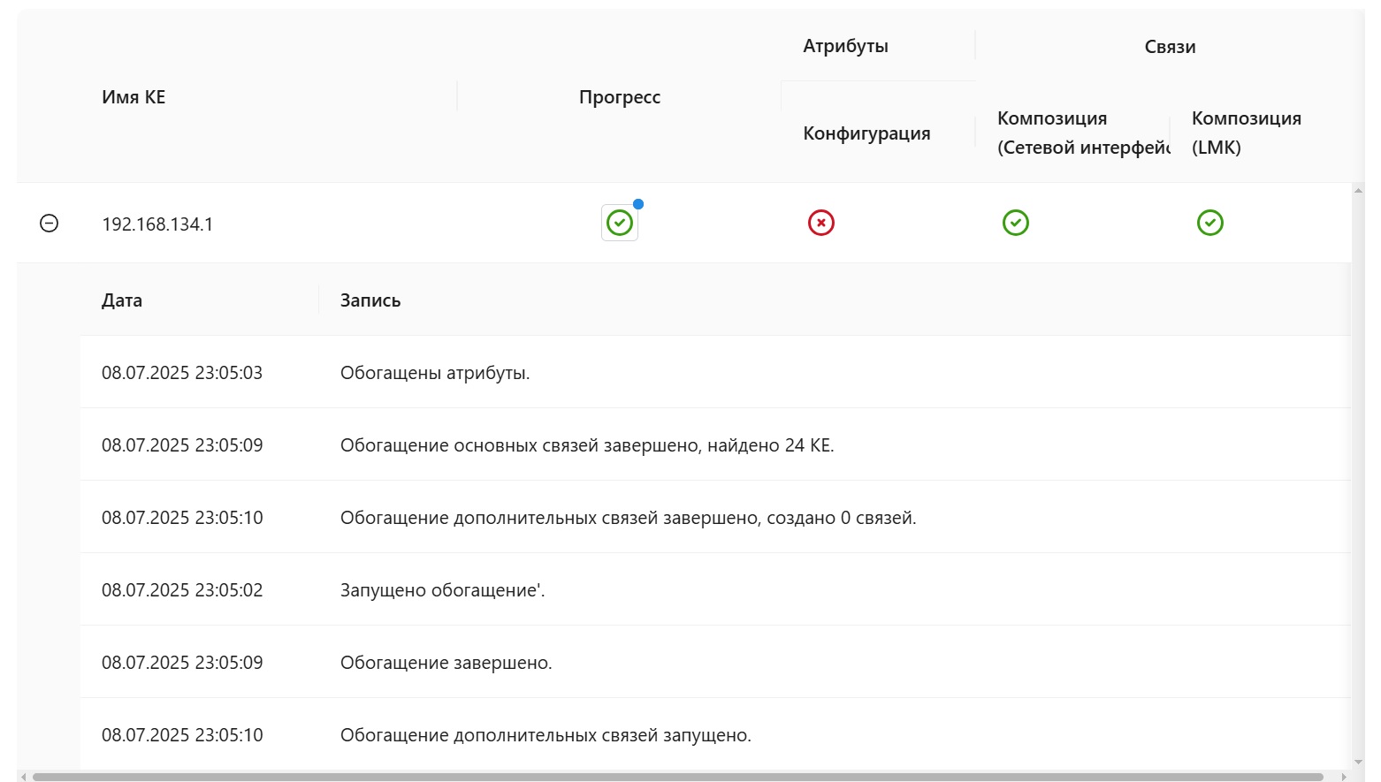
Task: Click the "Конфигурация" column header
Action: click(866, 133)
